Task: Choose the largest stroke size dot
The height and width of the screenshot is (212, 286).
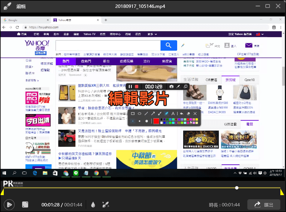Action: click(147, 121)
